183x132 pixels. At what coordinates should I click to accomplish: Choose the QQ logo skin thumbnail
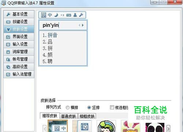point(82,126)
